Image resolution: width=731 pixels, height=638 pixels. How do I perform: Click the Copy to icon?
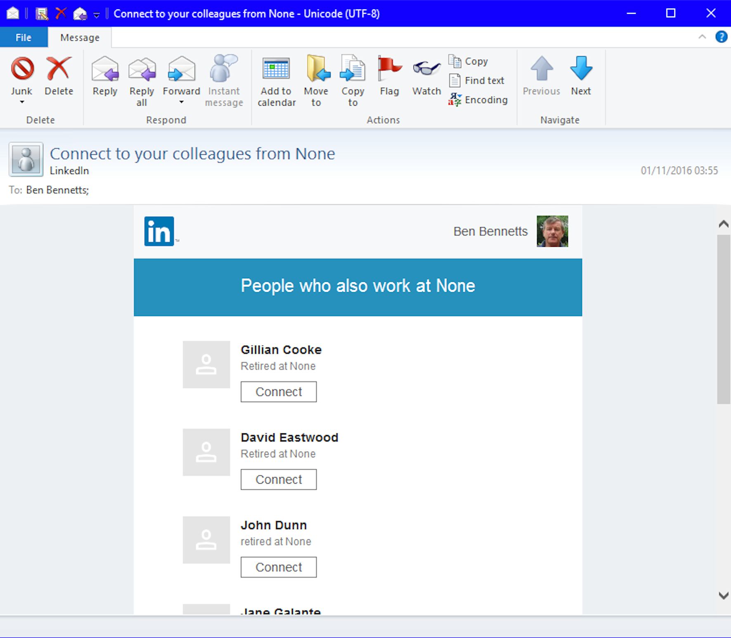[x=352, y=69]
